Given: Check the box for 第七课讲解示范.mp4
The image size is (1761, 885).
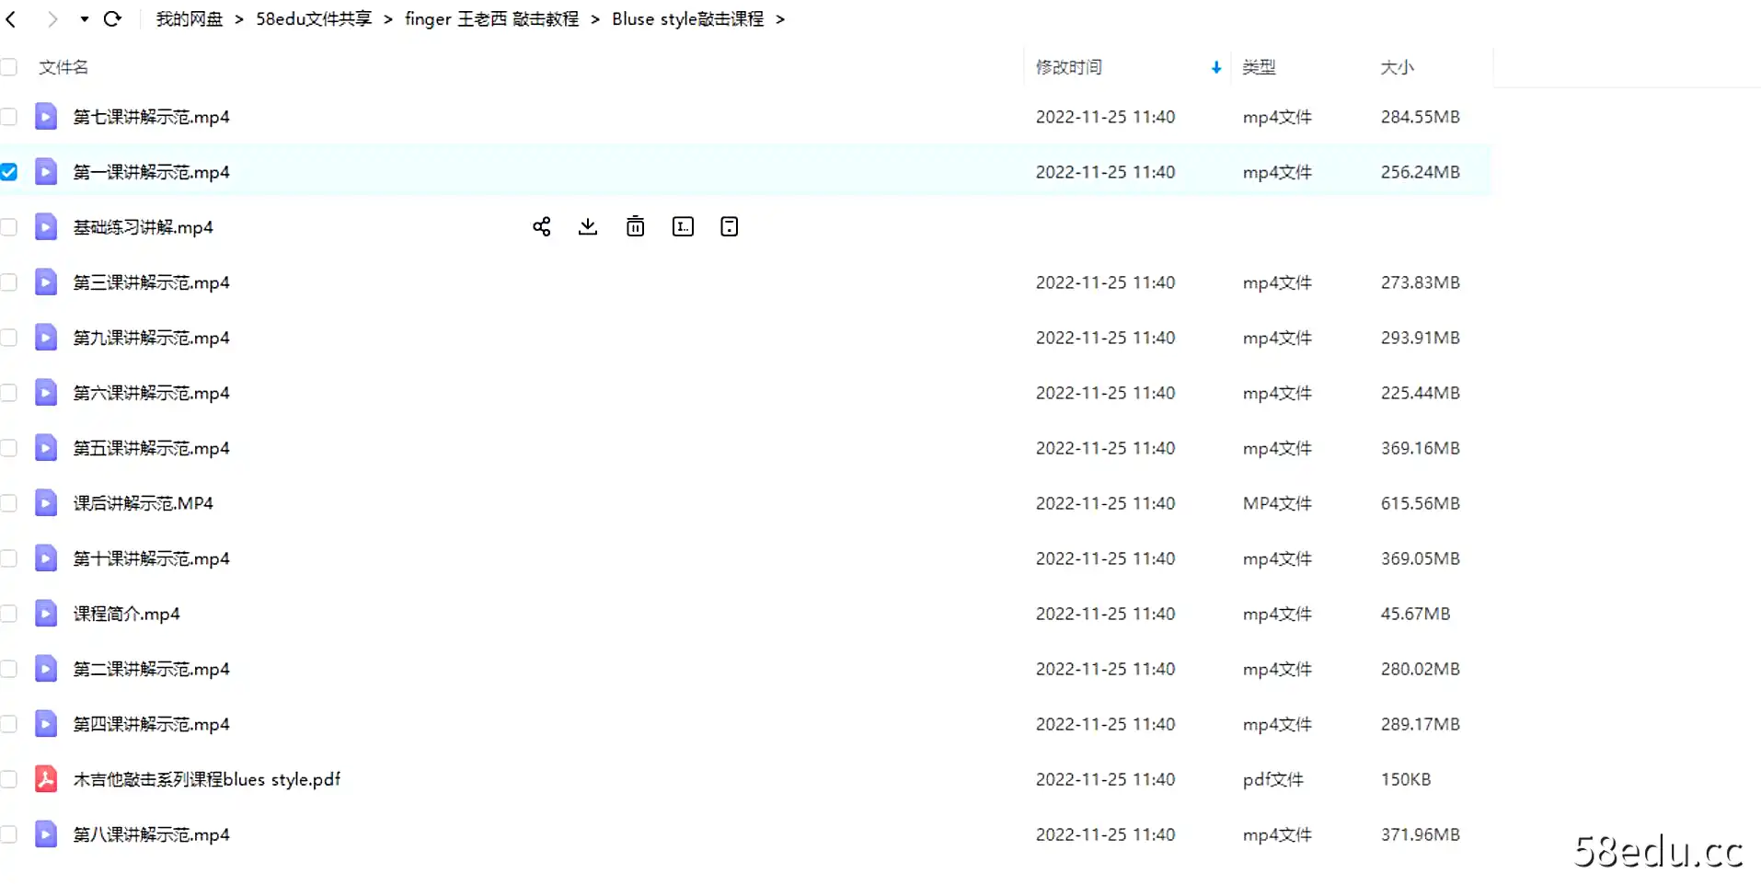Looking at the screenshot, I should point(9,117).
